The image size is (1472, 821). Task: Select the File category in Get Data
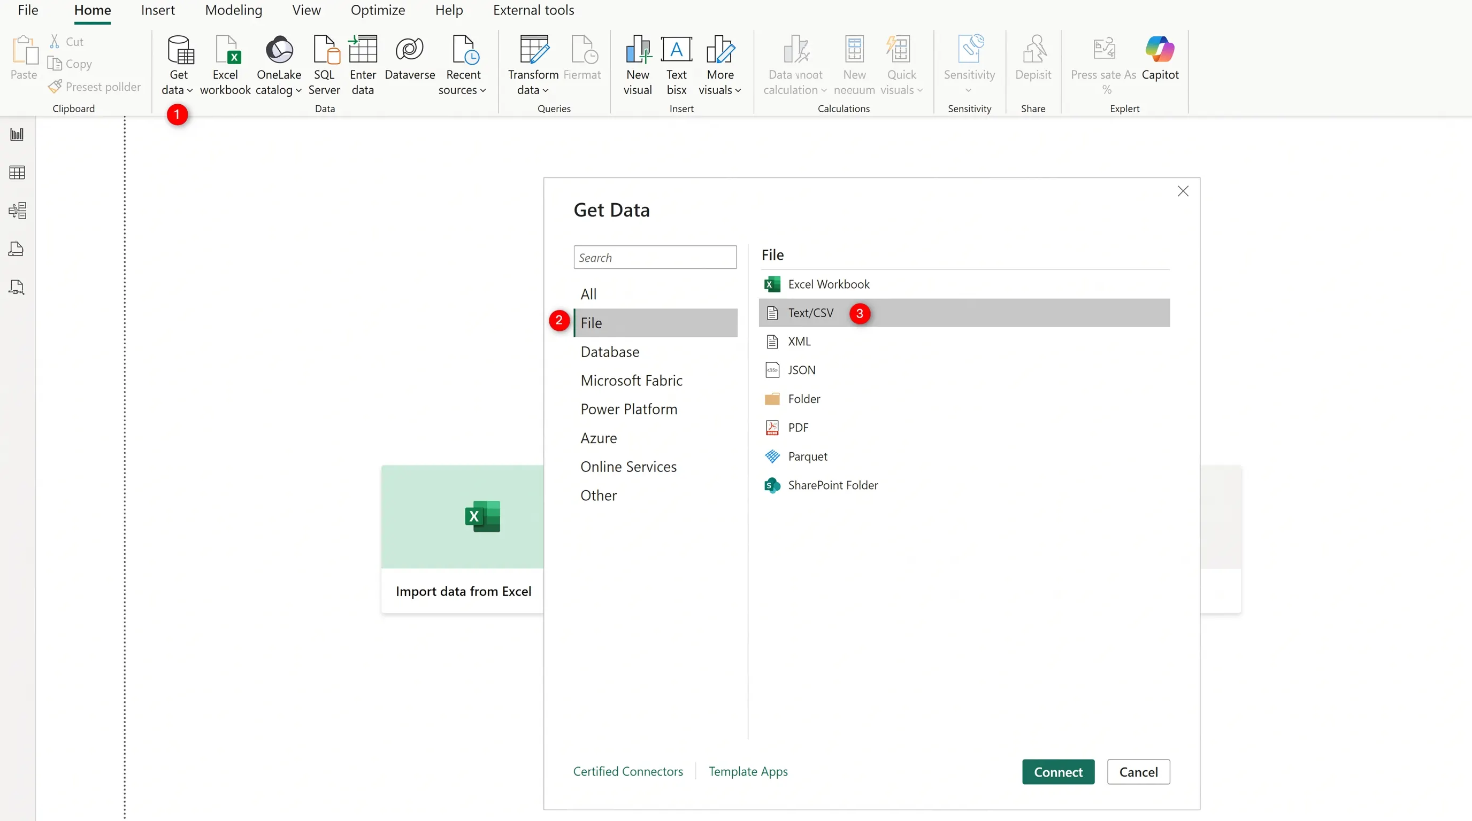(655, 323)
